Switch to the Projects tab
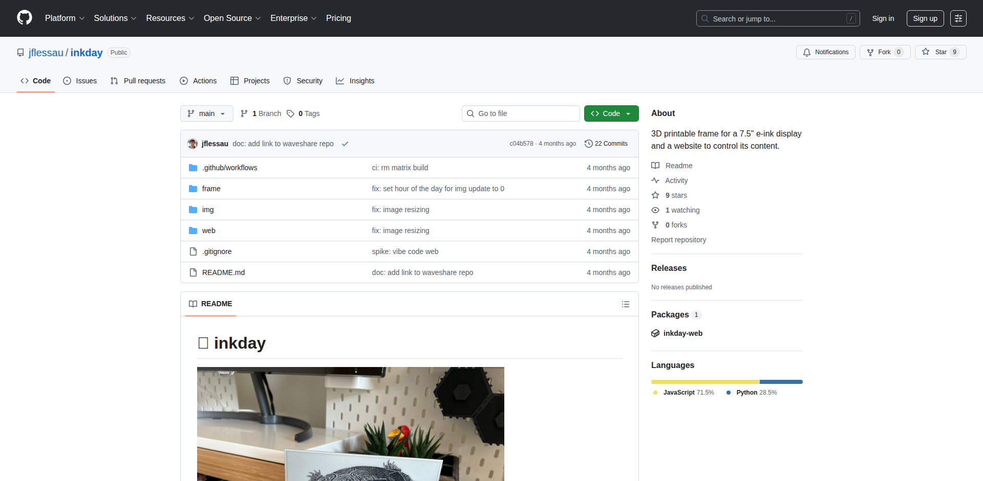 pos(250,81)
